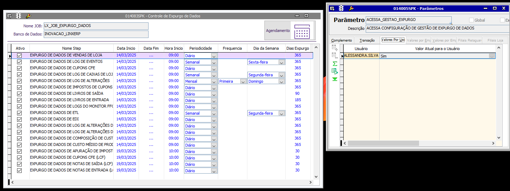510x191 pixels.
Task: Check the Global checkbox in Parâmetros
Action: (472, 20)
